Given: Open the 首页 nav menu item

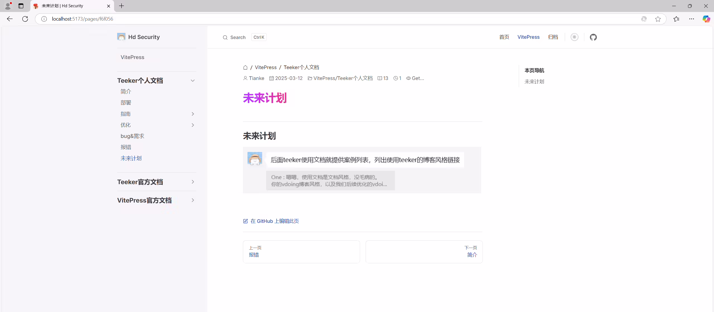Looking at the screenshot, I should coord(504,37).
